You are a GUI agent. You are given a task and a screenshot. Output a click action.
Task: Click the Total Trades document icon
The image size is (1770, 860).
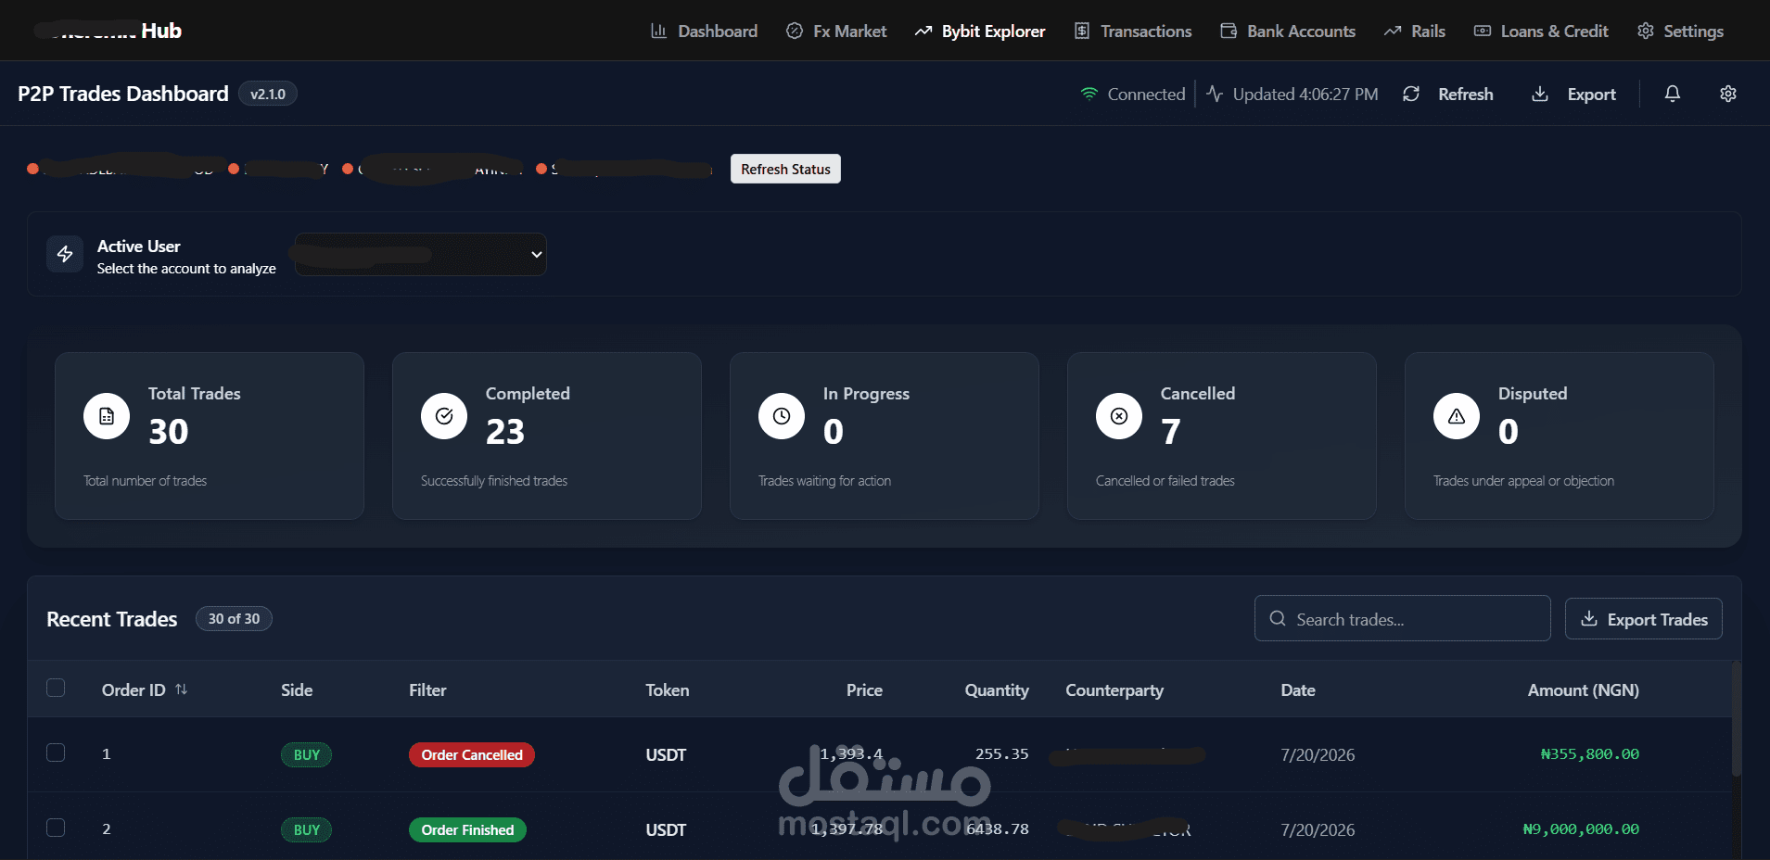(107, 416)
